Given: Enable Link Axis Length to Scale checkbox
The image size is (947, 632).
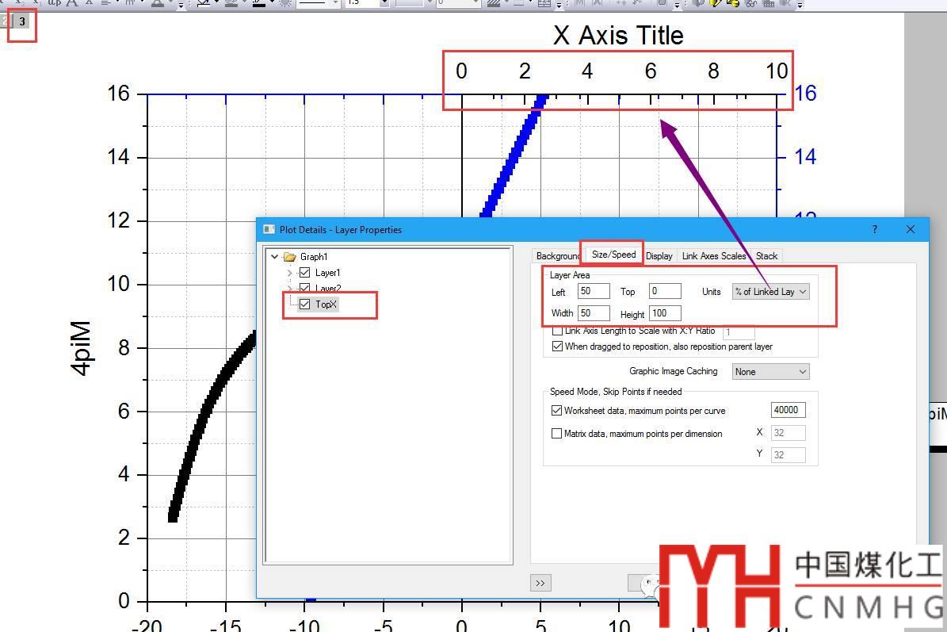Looking at the screenshot, I should (557, 331).
